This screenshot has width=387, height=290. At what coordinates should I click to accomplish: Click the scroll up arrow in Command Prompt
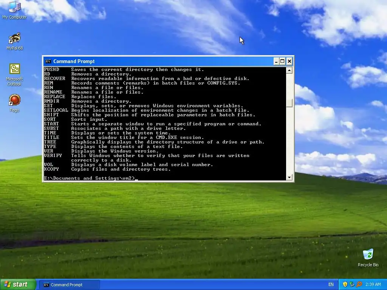coord(289,70)
